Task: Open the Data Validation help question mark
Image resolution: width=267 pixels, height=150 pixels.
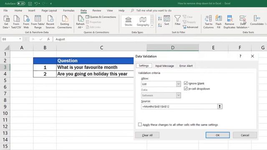Action: pos(240,56)
